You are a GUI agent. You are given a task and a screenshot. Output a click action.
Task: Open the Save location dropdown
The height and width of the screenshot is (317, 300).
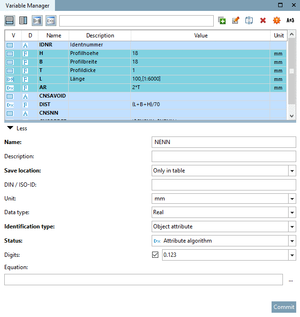(224, 171)
